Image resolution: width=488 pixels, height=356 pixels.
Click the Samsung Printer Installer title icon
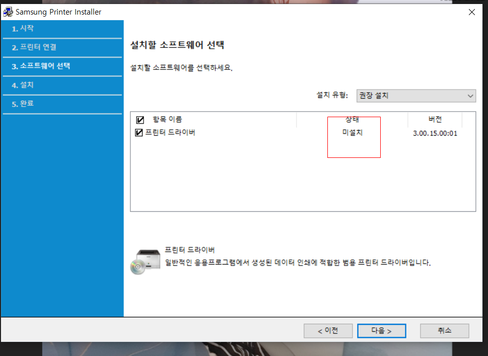tap(8, 12)
